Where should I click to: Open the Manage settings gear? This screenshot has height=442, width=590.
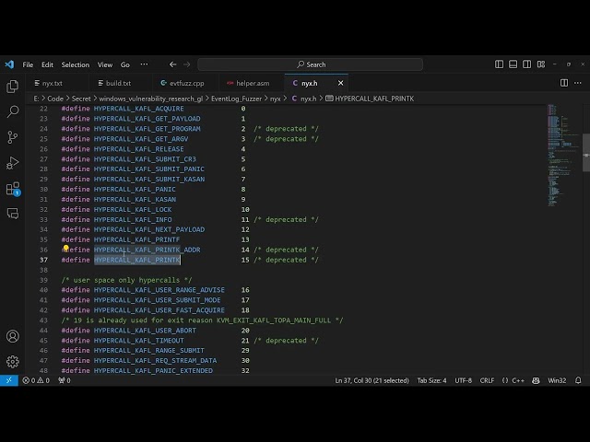[x=12, y=362]
